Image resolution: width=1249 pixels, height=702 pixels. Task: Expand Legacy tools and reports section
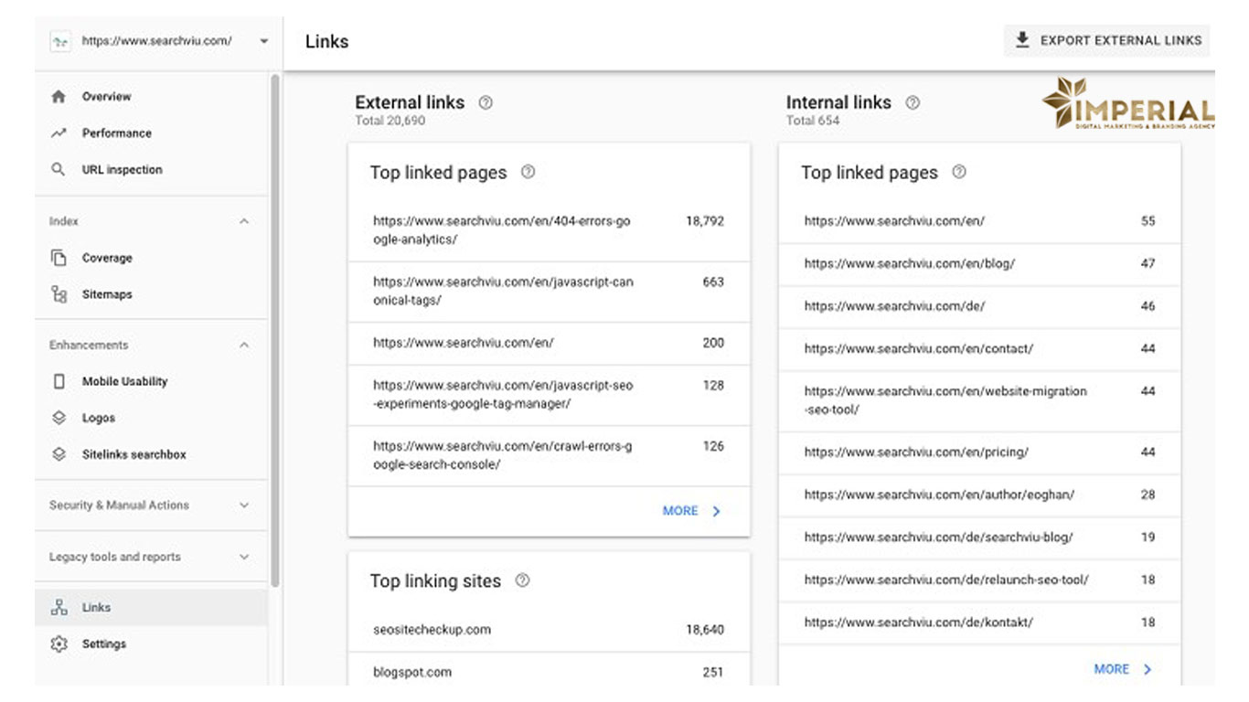click(x=244, y=557)
